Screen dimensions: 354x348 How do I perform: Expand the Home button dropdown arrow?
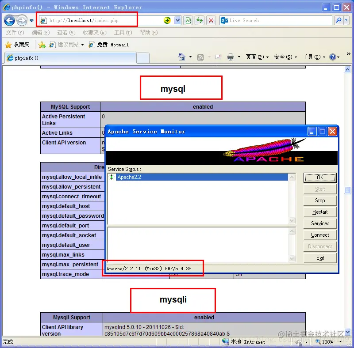pos(191,57)
